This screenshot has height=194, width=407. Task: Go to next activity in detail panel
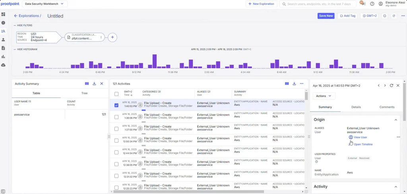(x=385, y=85)
